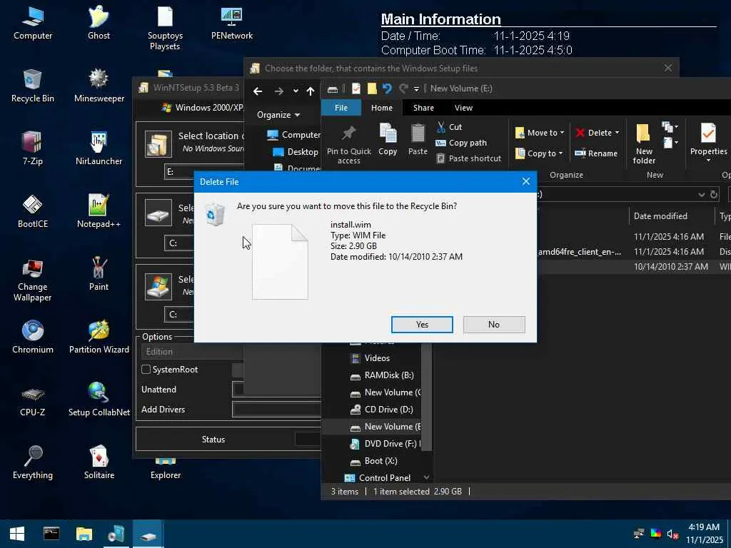Image resolution: width=731 pixels, height=548 pixels.
Task: Open the Computer desktop icon
Action: [33, 23]
